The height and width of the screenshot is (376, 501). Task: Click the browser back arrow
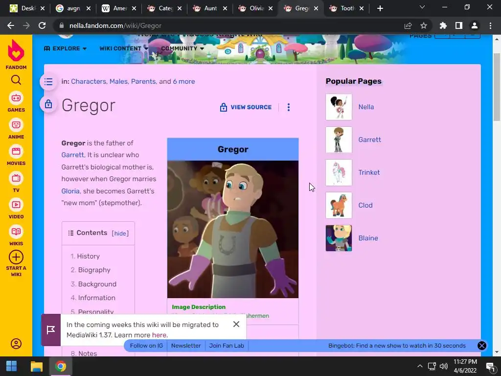tap(11, 25)
